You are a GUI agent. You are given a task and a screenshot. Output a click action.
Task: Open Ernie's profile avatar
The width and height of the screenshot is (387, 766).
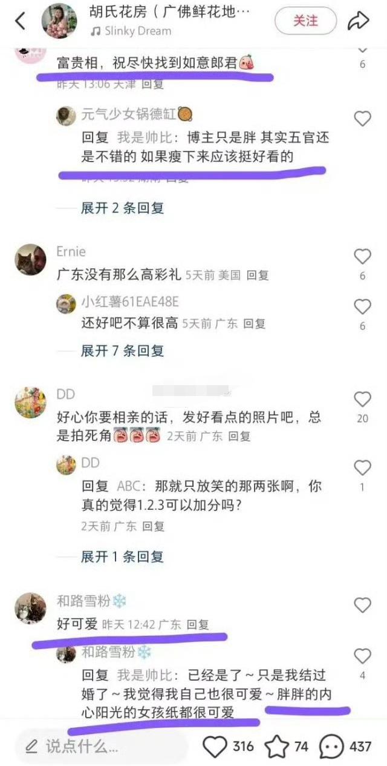[30, 260]
